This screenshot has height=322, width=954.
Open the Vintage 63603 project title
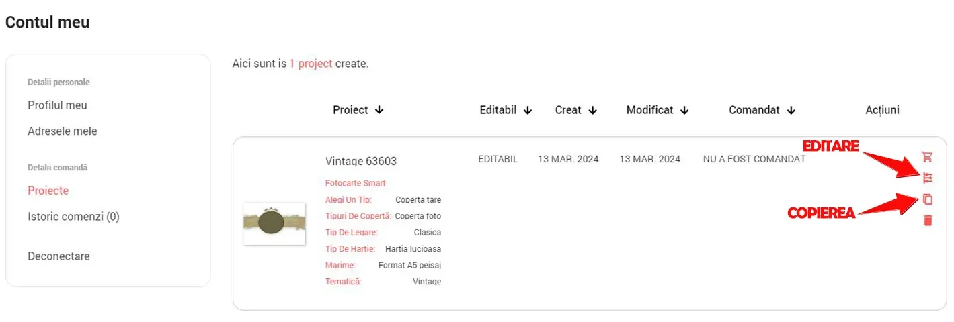point(360,161)
